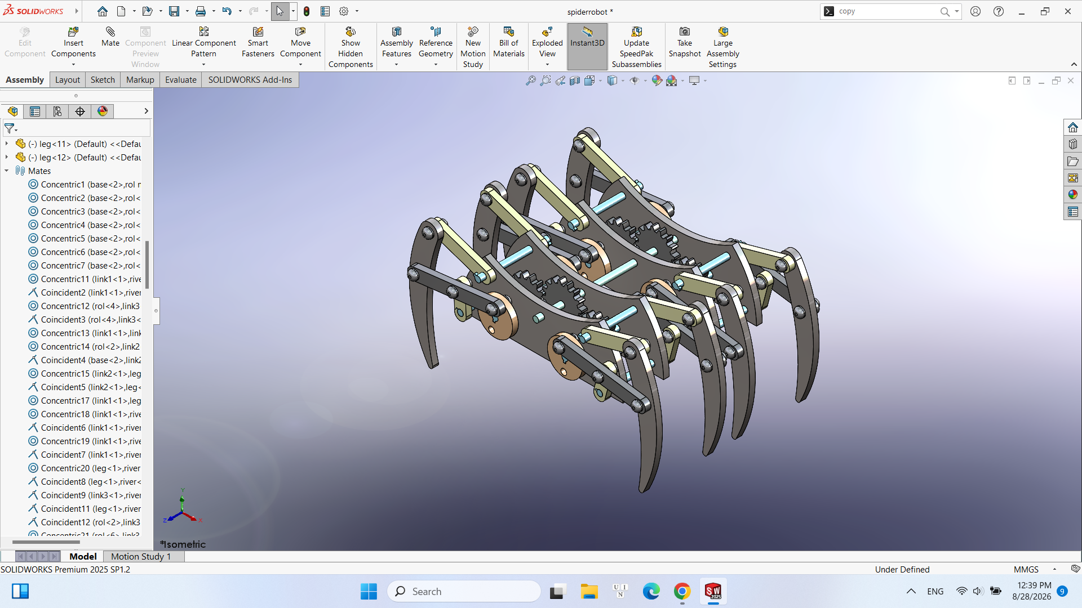
Task: Open the Insert Components dropdown arrow
Action: tap(73, 65)
